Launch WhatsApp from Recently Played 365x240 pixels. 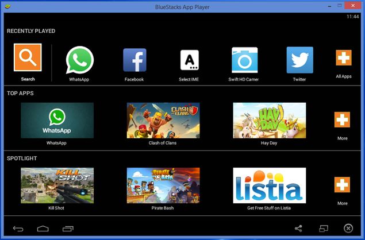[80, 60]
